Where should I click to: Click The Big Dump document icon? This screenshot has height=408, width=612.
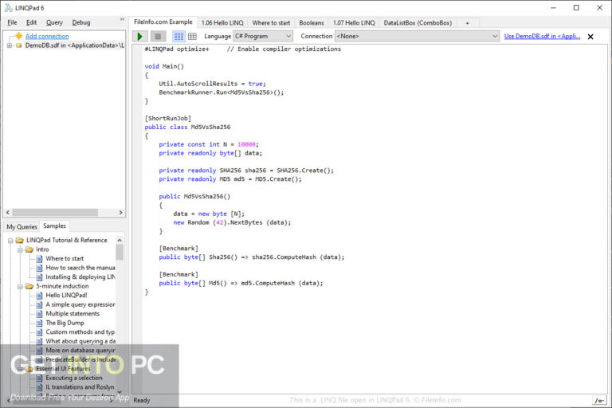39,323
